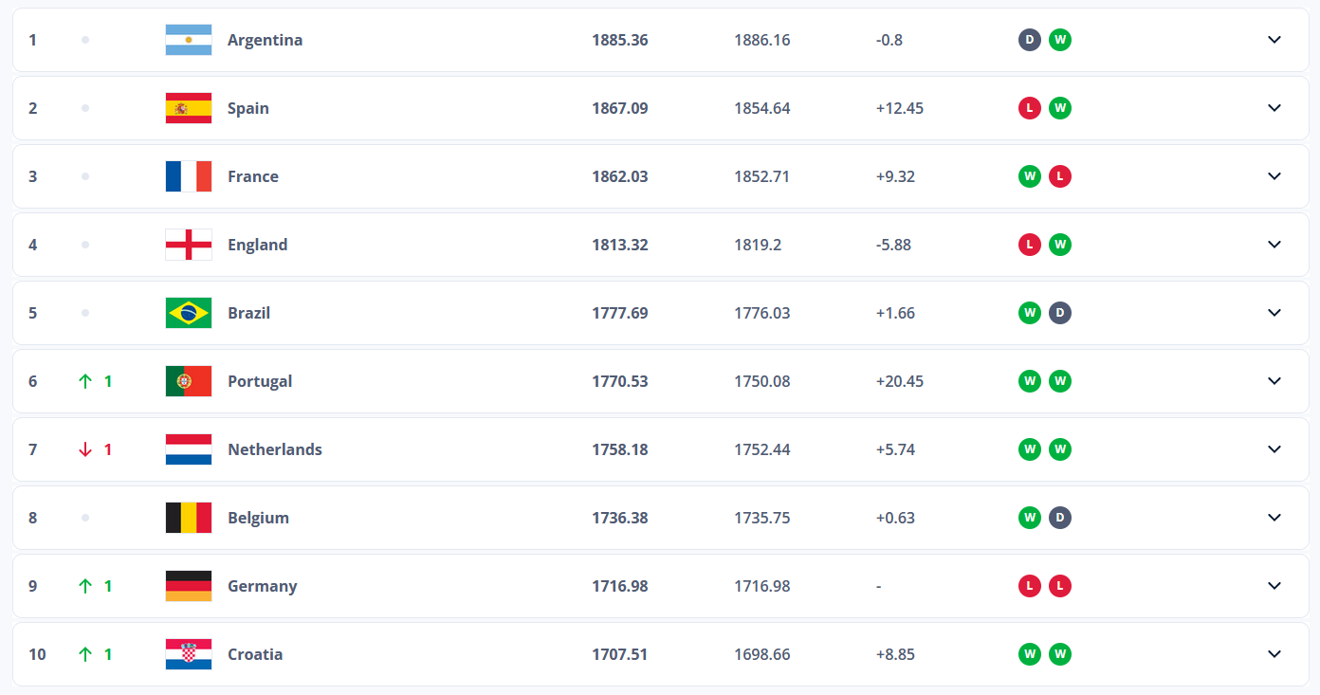Screen dimensions: 1320x695
Task: Click the Belgium flag thumbnail
Action: (189, 518)
